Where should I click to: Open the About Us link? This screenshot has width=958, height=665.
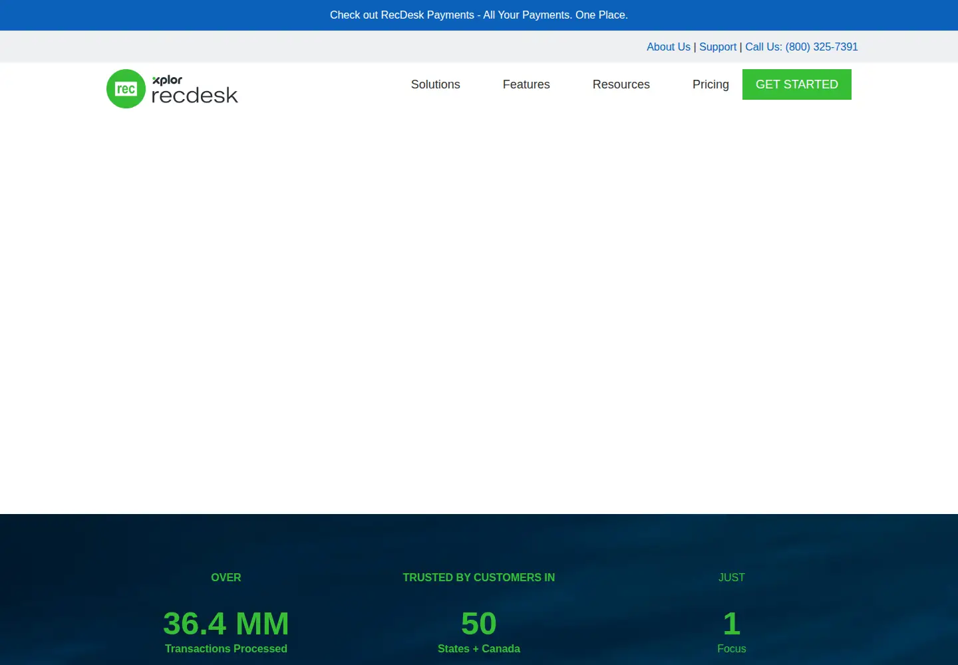pos(669,47)
